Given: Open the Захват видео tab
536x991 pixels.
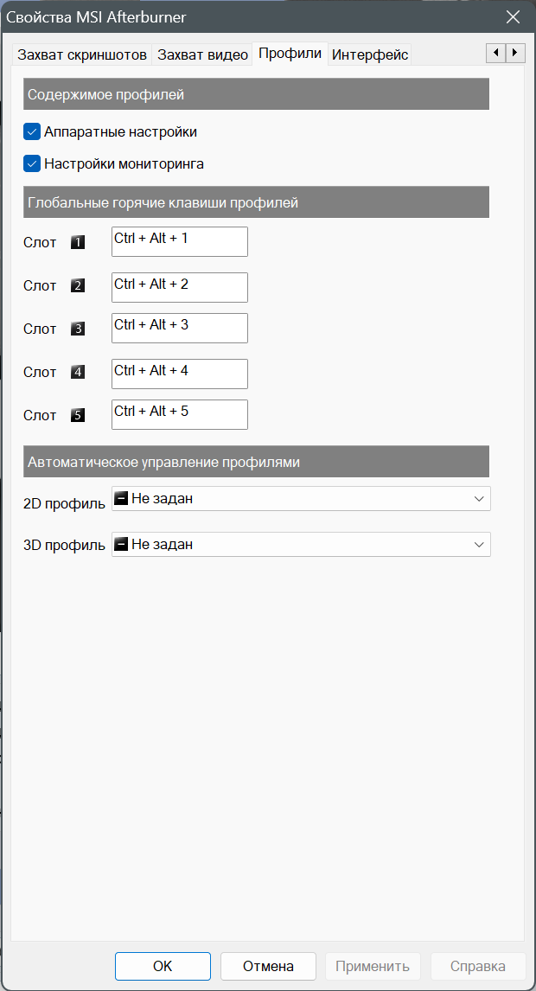Looking at the screenshot, I should coord(202,54).
